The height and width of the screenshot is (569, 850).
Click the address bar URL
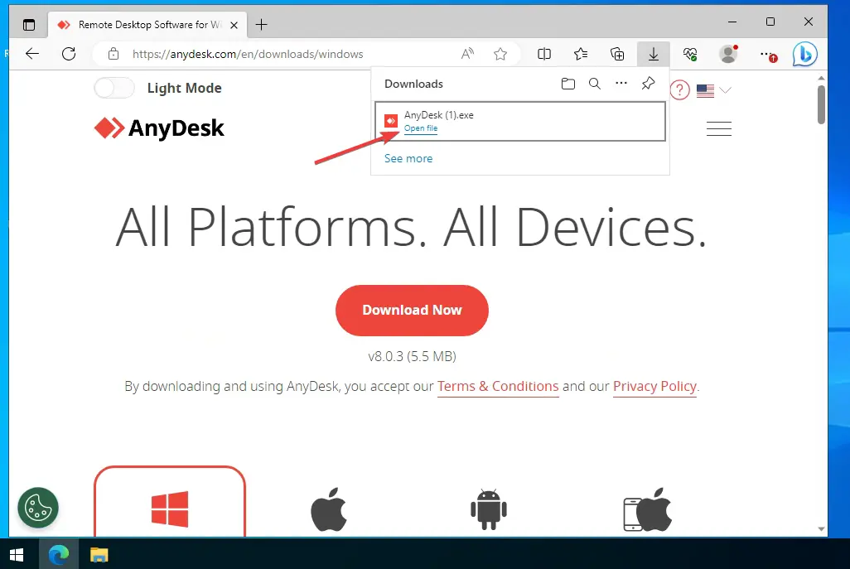[248, 54]
